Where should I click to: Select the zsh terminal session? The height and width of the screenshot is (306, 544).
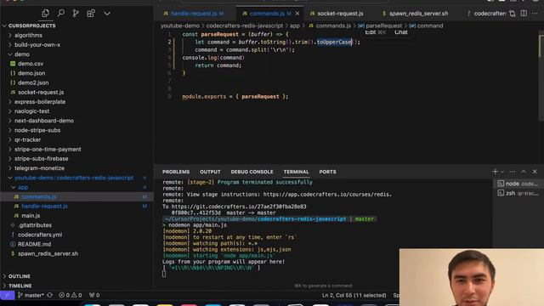point(518,193)
